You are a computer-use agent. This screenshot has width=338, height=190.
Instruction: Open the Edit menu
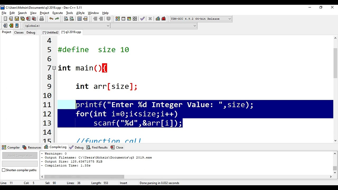(x=12, y=13)
